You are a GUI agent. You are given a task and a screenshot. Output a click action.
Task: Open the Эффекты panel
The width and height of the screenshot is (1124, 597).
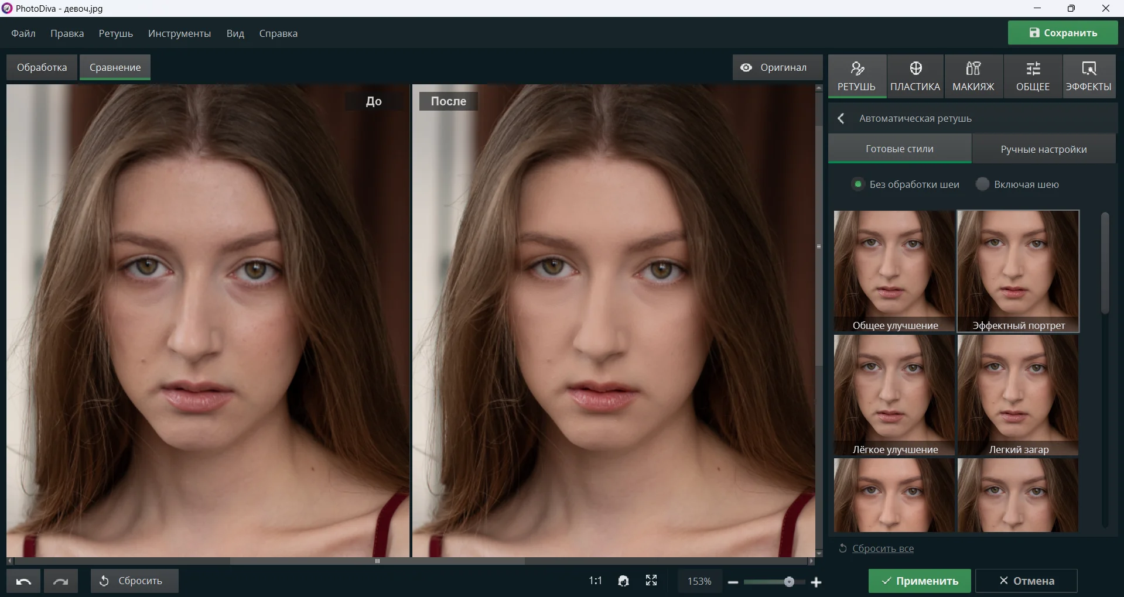[1088, 76]
